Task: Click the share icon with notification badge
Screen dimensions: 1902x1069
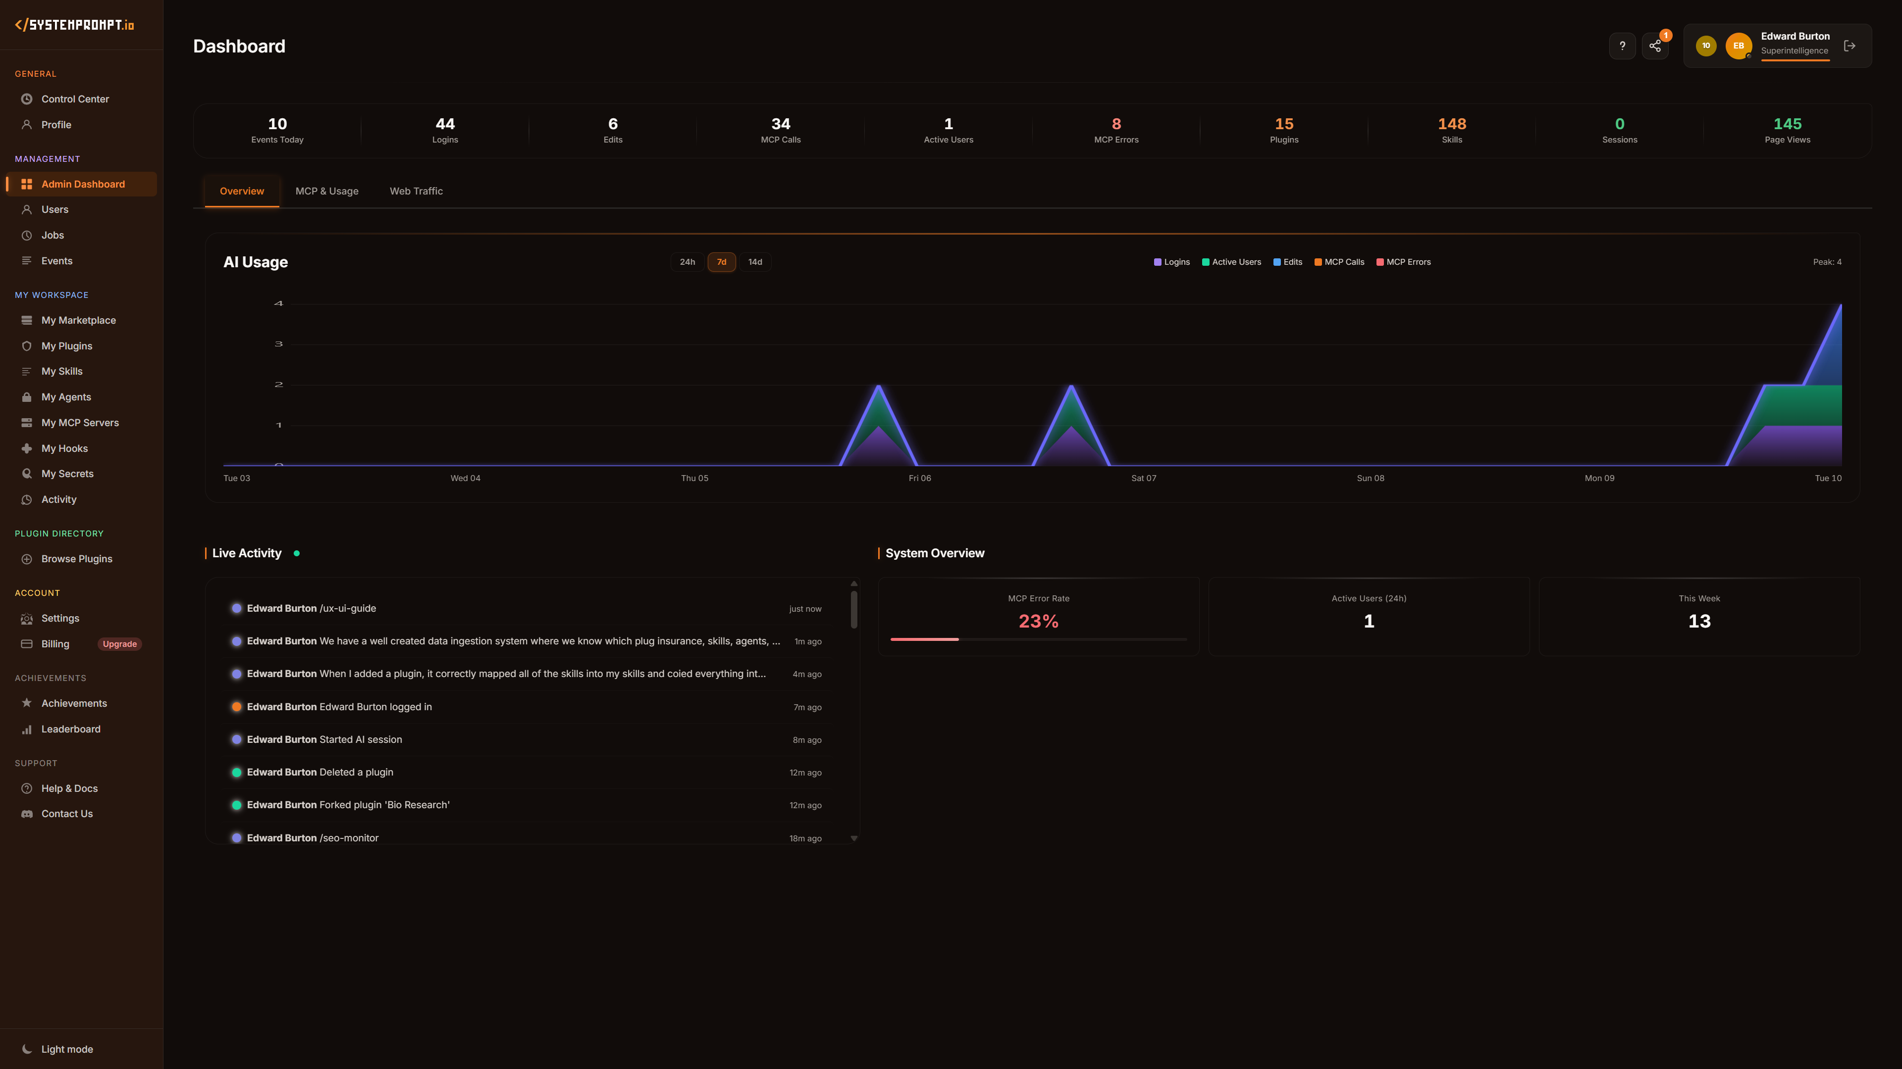Action: [x=1655, y=45]
